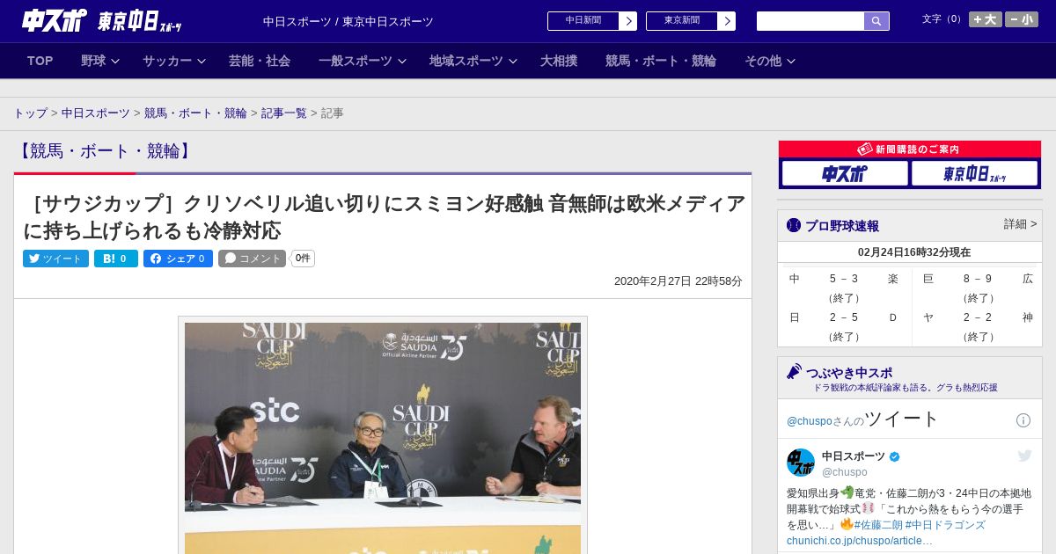Click the megaphone icon beside つぶやき中スポ

tap(795, 372)
